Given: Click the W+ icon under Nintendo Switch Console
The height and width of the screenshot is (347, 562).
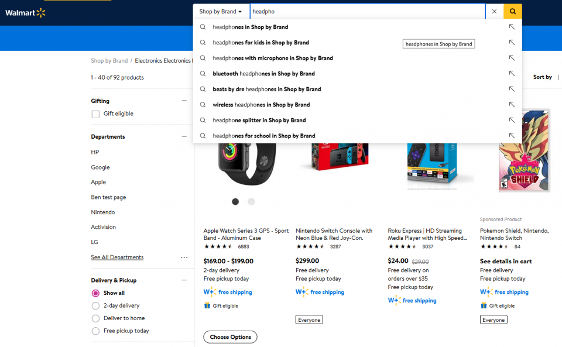Looking at the screenshot, I should coord(302,292).
